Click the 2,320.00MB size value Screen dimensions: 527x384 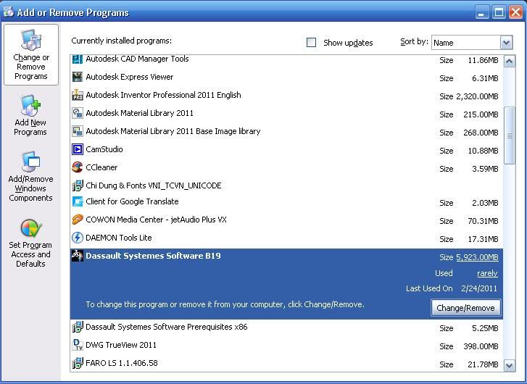[x=477, y=96]
